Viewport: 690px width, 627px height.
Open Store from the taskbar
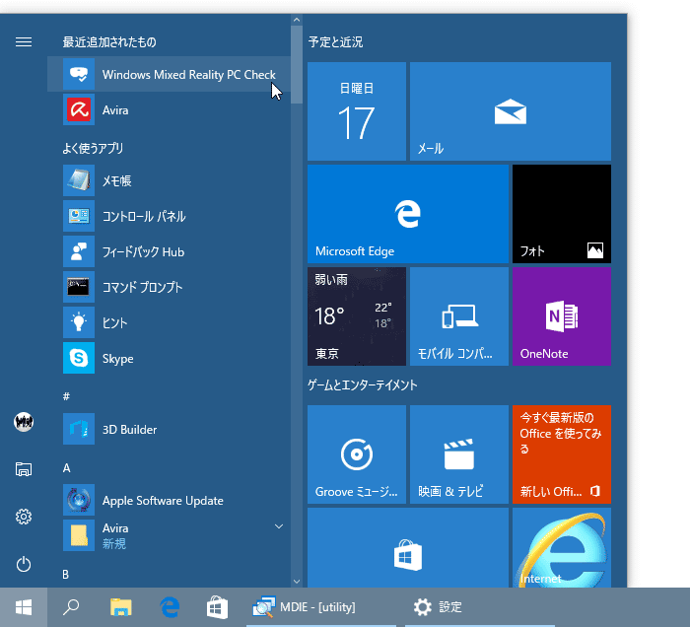218,607
